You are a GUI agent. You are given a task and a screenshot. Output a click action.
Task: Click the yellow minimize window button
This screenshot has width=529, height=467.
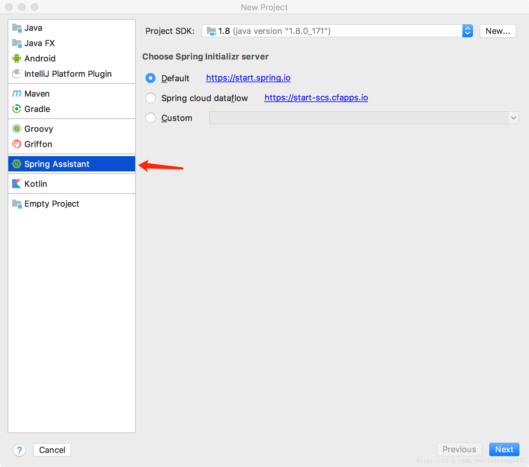tap(22, 7)
